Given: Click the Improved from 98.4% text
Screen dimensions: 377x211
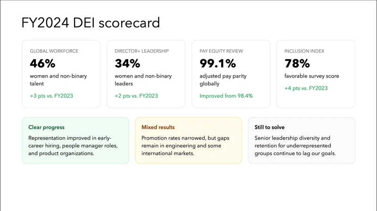Looking at the screenshot, I should [x=226, y=95].
